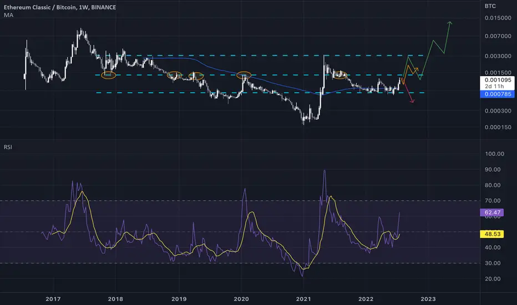517x305 pixels.
Task: Click the 0.000150 price axis label
Action: pos(498,127)
